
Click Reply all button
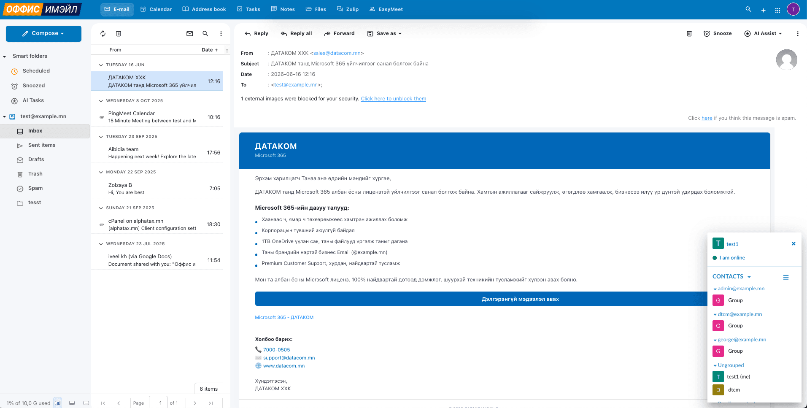click(x=297, y=33)
